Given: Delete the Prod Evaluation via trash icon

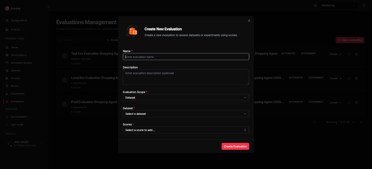Looking at the screenshot, I should tap(356, 102).
